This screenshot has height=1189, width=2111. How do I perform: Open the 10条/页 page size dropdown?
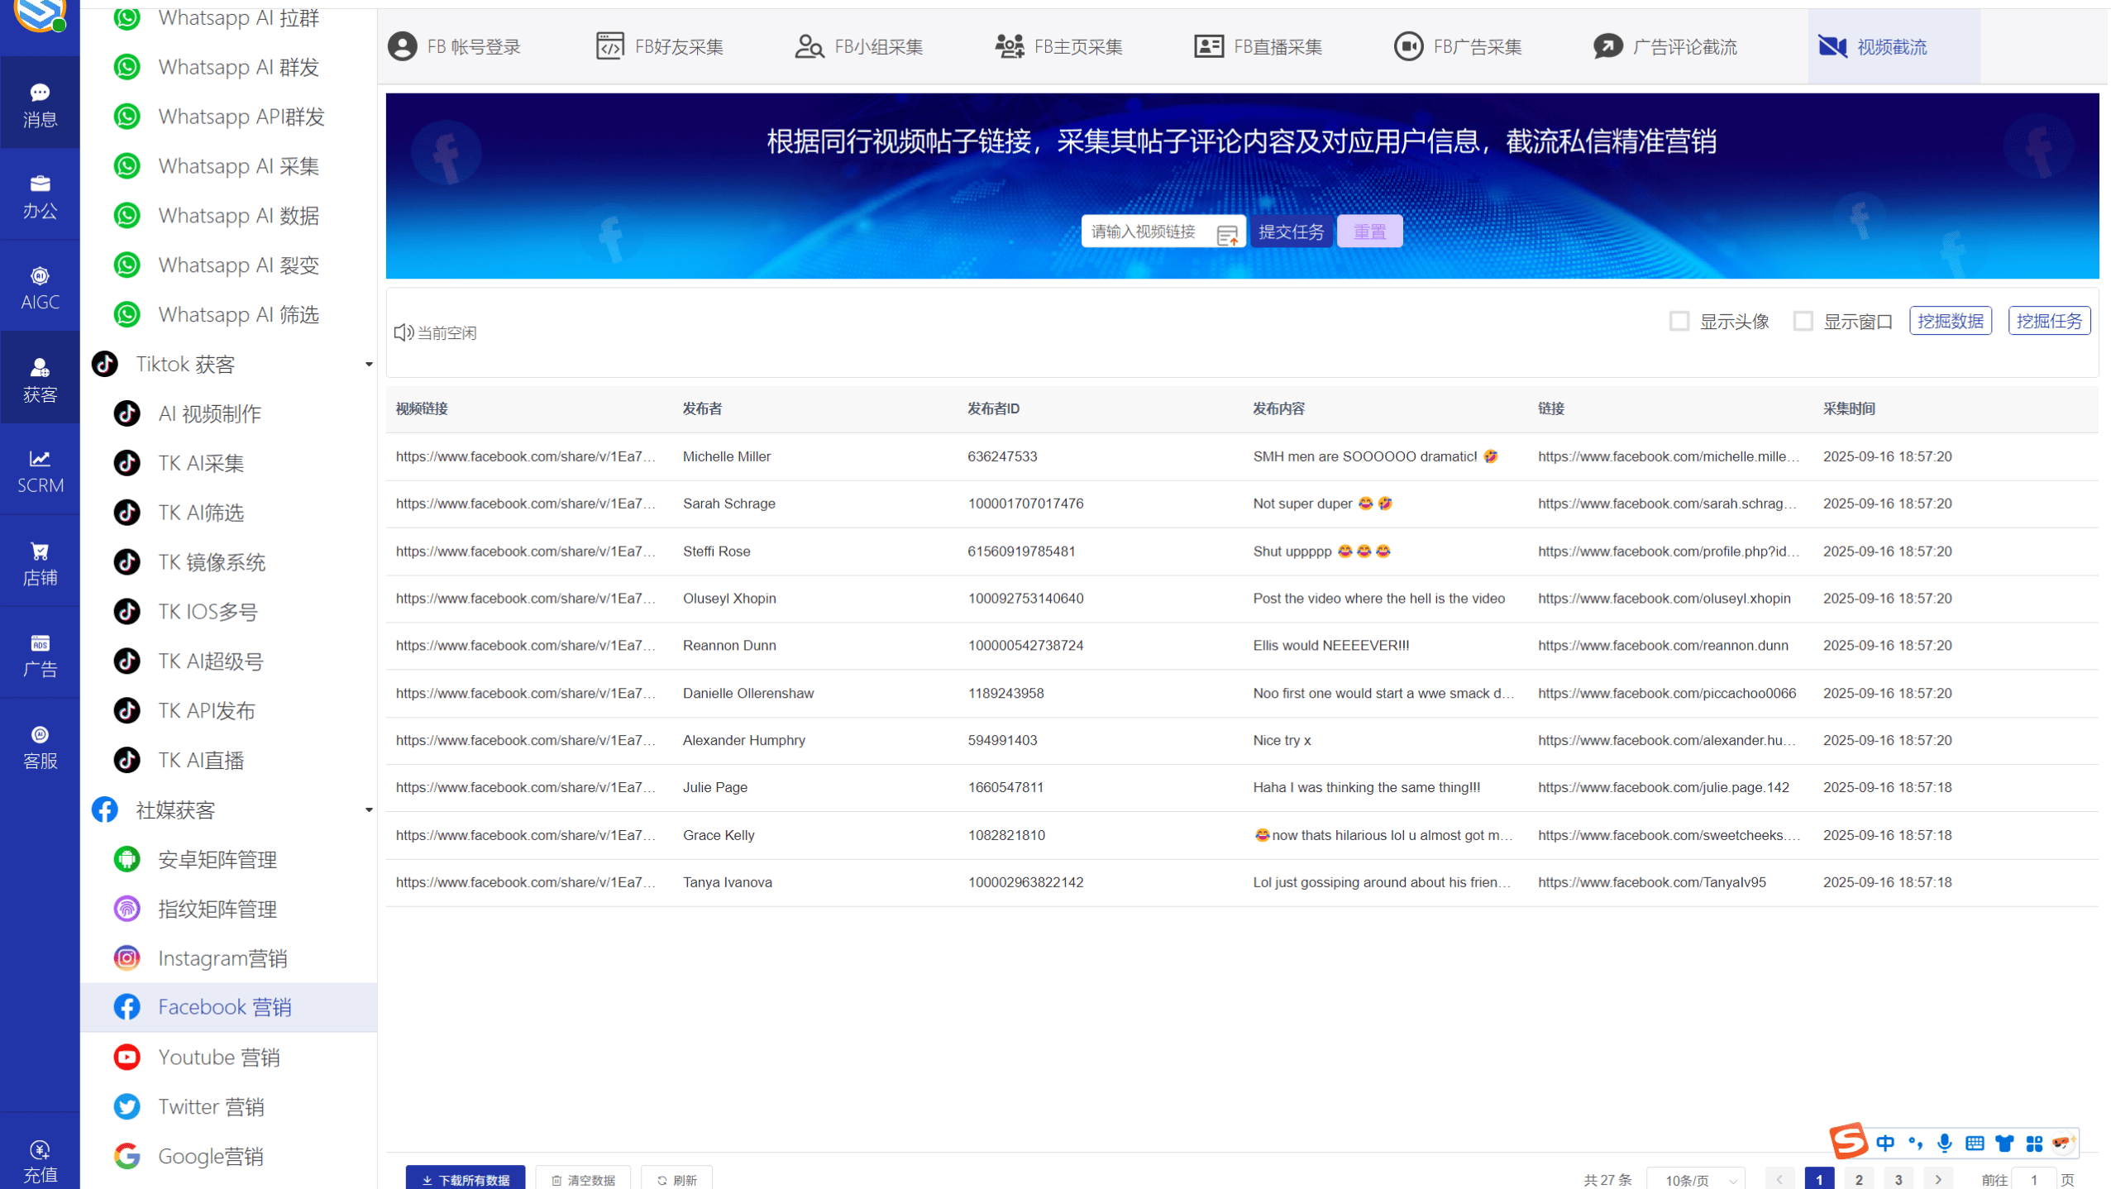[1696, 1180]
